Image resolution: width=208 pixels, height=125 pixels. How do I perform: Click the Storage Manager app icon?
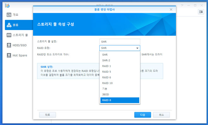pyautogui.click(x=7, y=6)
